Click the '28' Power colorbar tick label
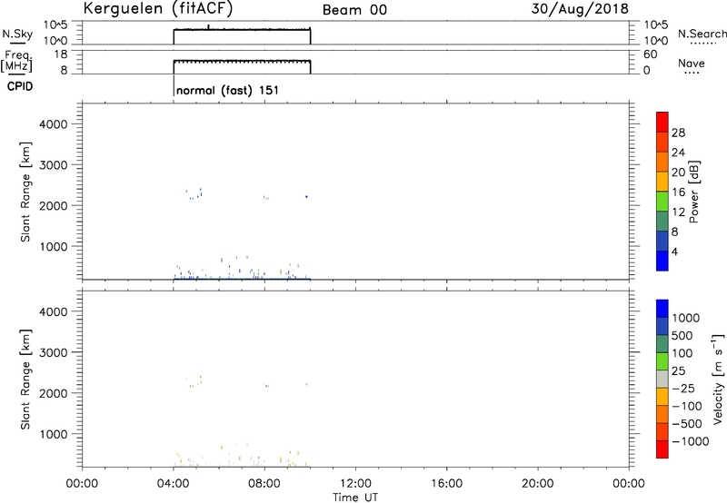This screenshot has height=503, width=727. [678, 133]
